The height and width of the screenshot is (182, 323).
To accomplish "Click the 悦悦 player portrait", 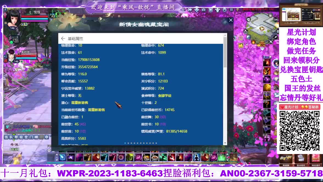I will 13,19.
